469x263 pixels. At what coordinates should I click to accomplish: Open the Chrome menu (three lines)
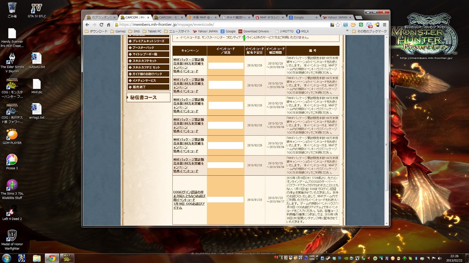pyautogui.click(x=385, y=25)
